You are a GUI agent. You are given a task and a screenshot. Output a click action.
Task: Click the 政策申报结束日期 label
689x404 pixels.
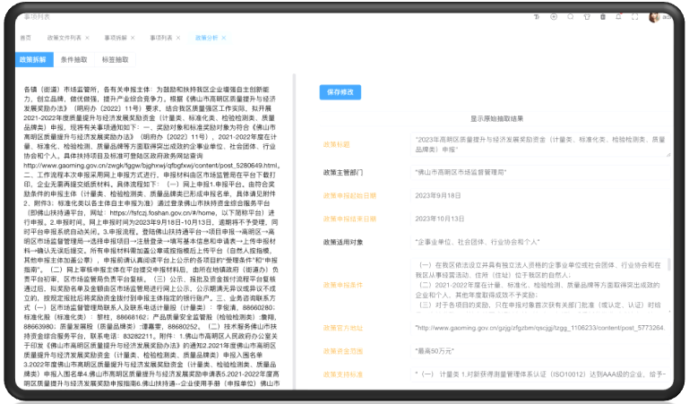[x=349, y=219]
